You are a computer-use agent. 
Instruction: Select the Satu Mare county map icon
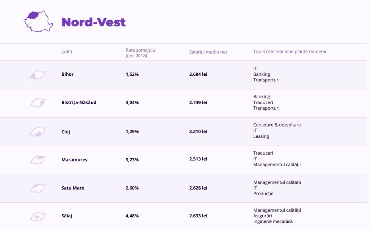pyautogui.click(x=38, y=188)
